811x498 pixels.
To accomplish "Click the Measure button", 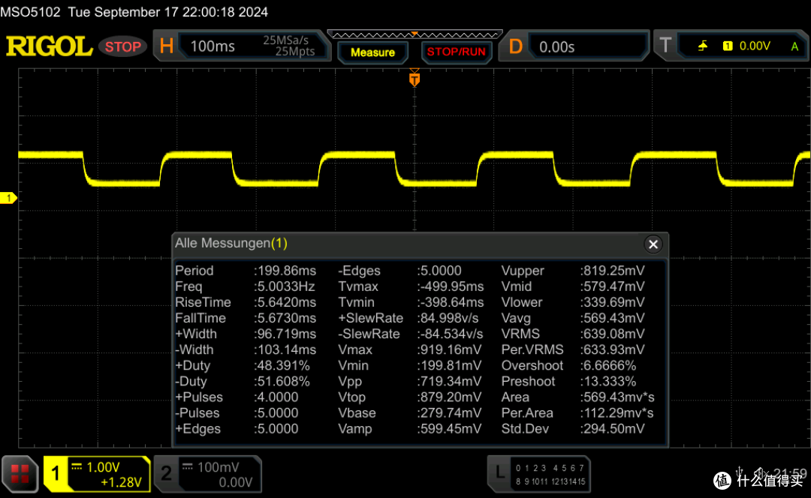I will 372,52.
